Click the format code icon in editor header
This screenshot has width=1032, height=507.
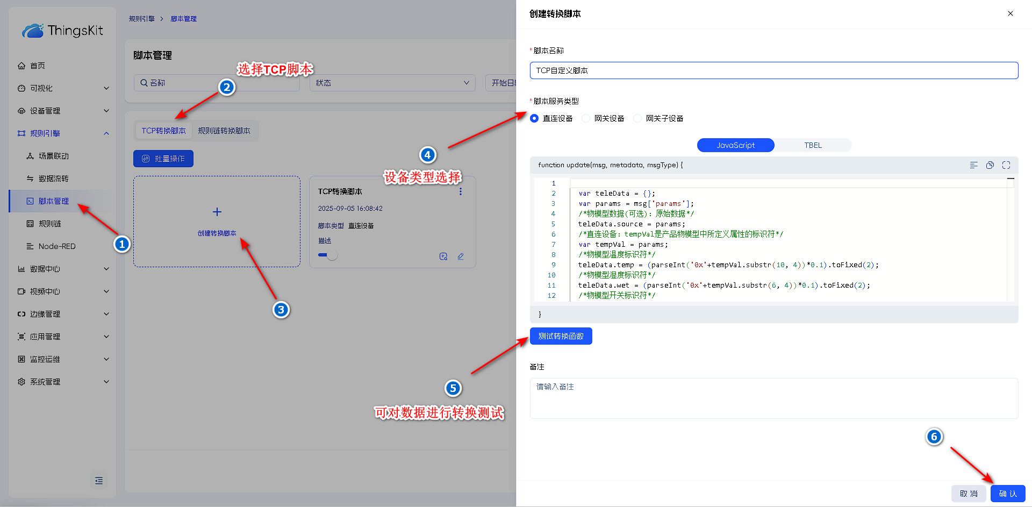(973, 165)
